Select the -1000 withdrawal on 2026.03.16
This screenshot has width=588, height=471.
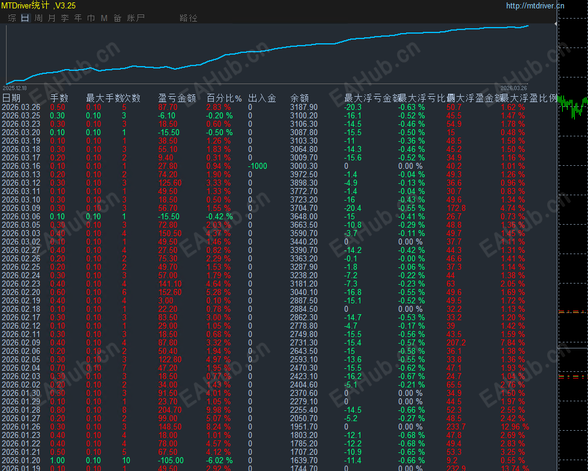pos(258,166)
